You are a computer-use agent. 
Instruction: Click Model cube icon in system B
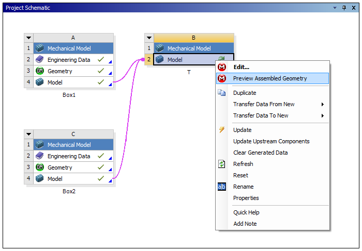click(x=160, y=60)
